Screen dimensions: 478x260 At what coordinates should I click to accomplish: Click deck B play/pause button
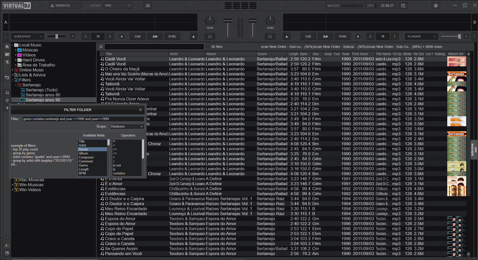(x=325, y=36)
